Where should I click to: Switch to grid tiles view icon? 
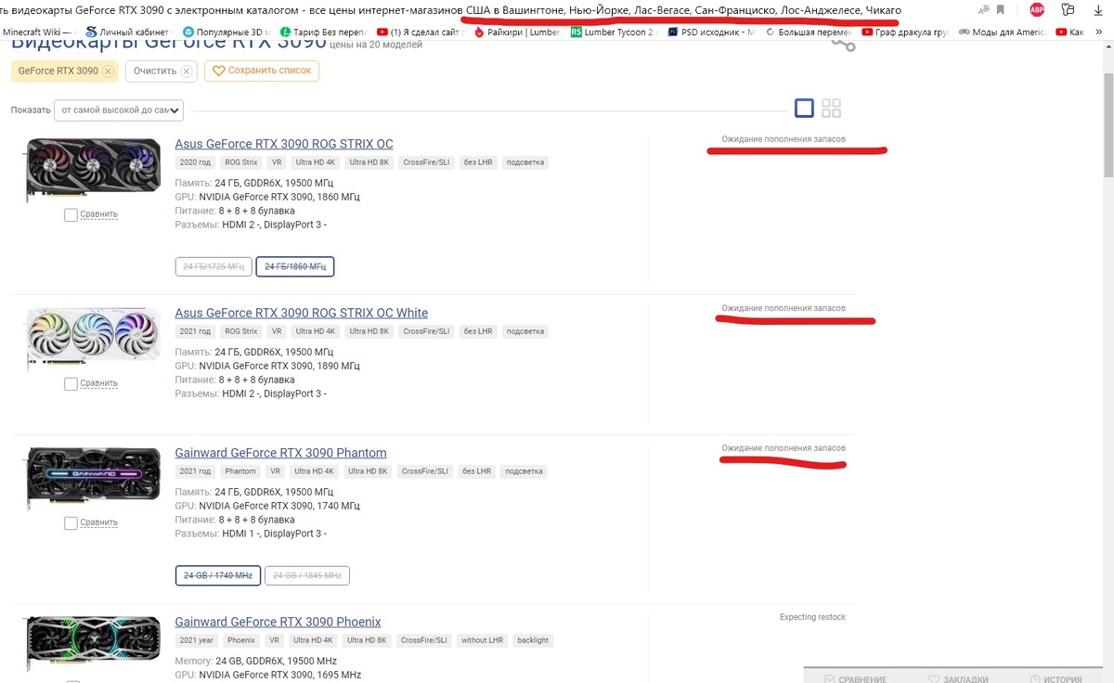831,109
